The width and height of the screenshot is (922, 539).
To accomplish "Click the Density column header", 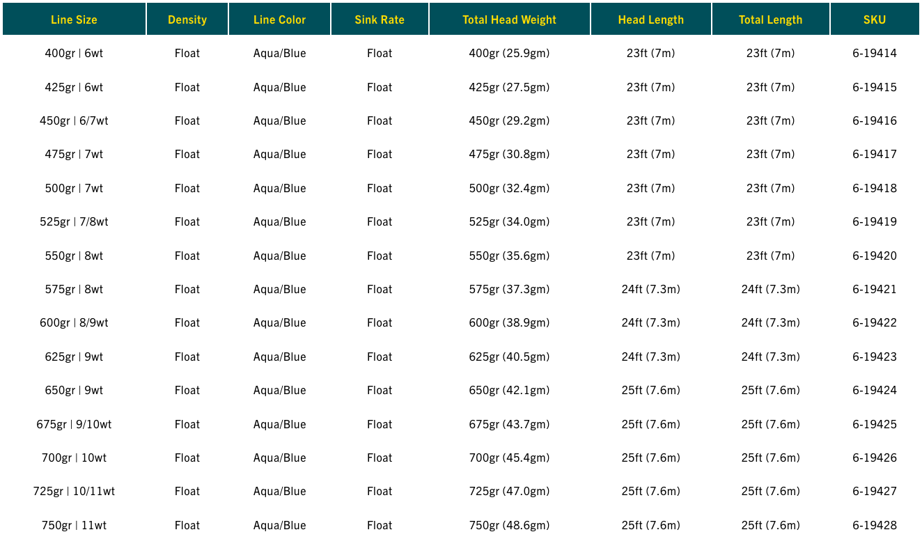I will 187,19.
